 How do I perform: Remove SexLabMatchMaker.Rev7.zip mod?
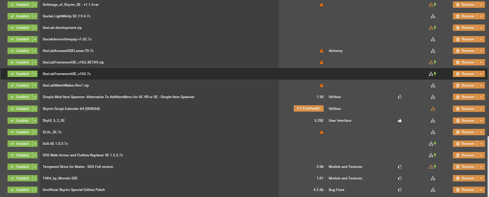(x=465, y=85)
